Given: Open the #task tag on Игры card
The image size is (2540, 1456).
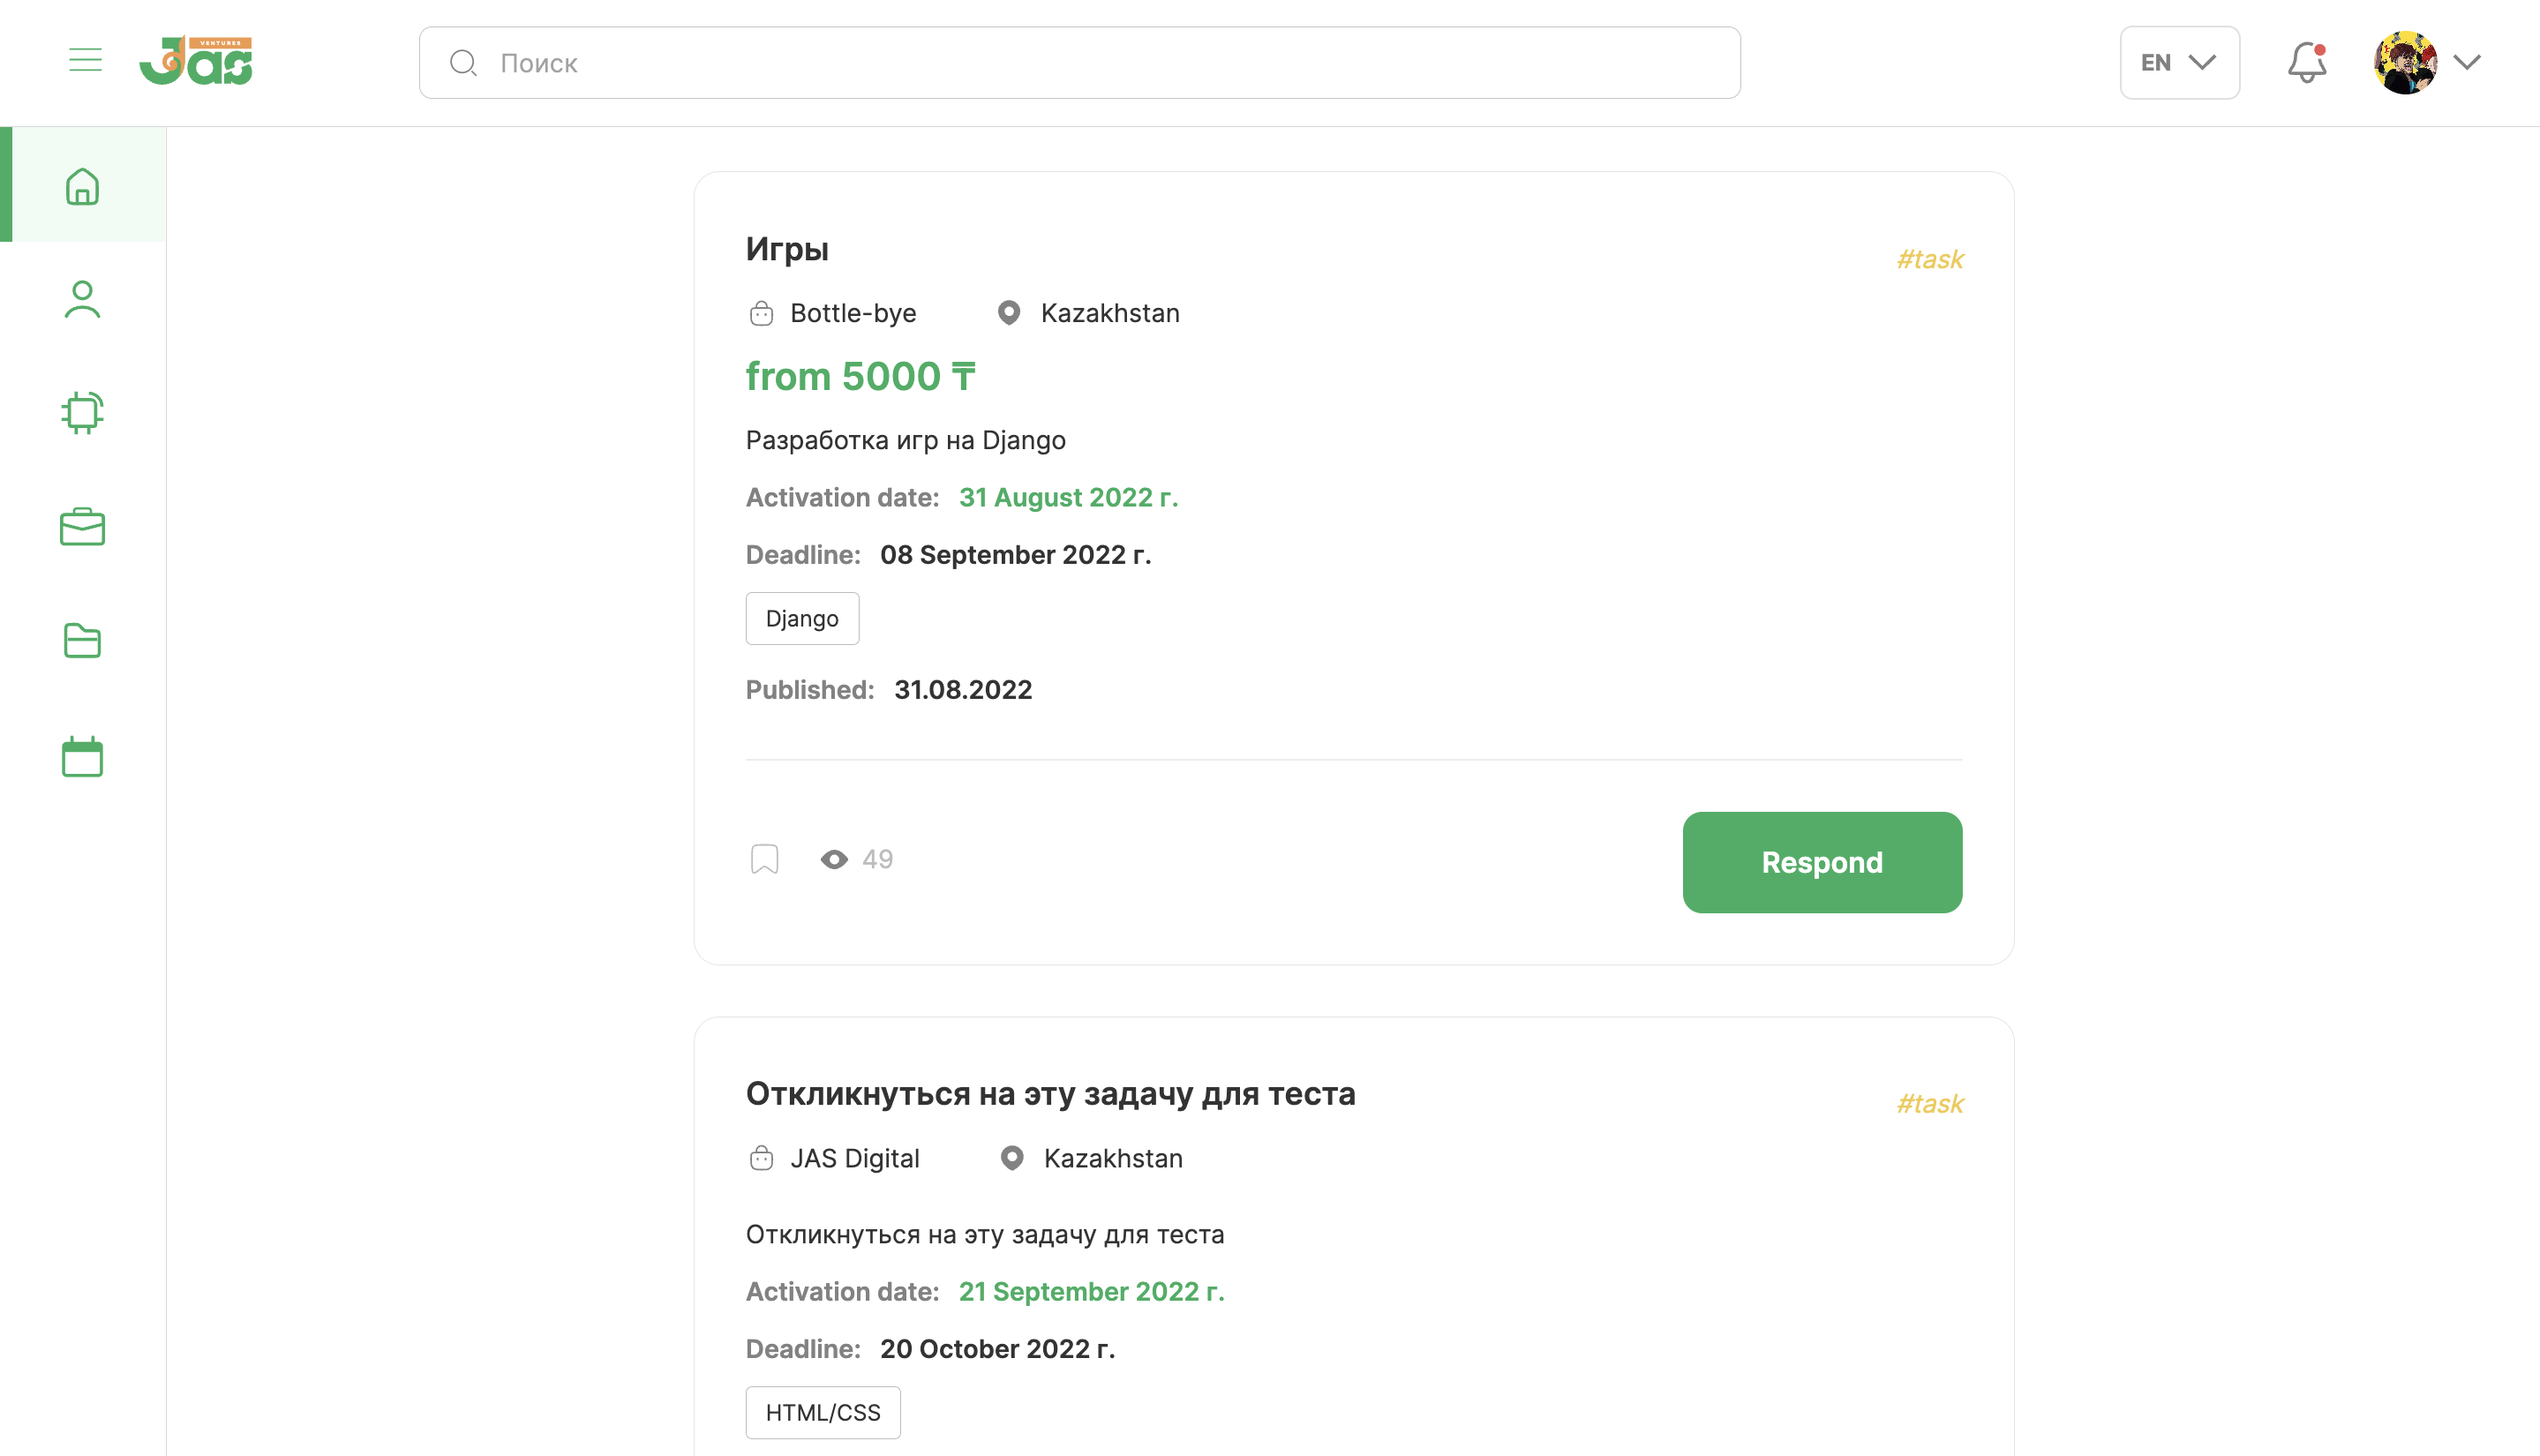Looking at the screenshot, I should pyautogui.click(x=1930, y=258).
